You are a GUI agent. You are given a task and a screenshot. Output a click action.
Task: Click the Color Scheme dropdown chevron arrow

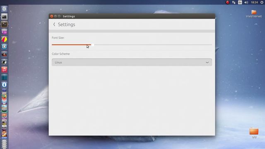click(207, 62)
